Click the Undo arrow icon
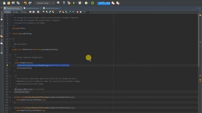 pyautogui.click(x=25, y=3)
